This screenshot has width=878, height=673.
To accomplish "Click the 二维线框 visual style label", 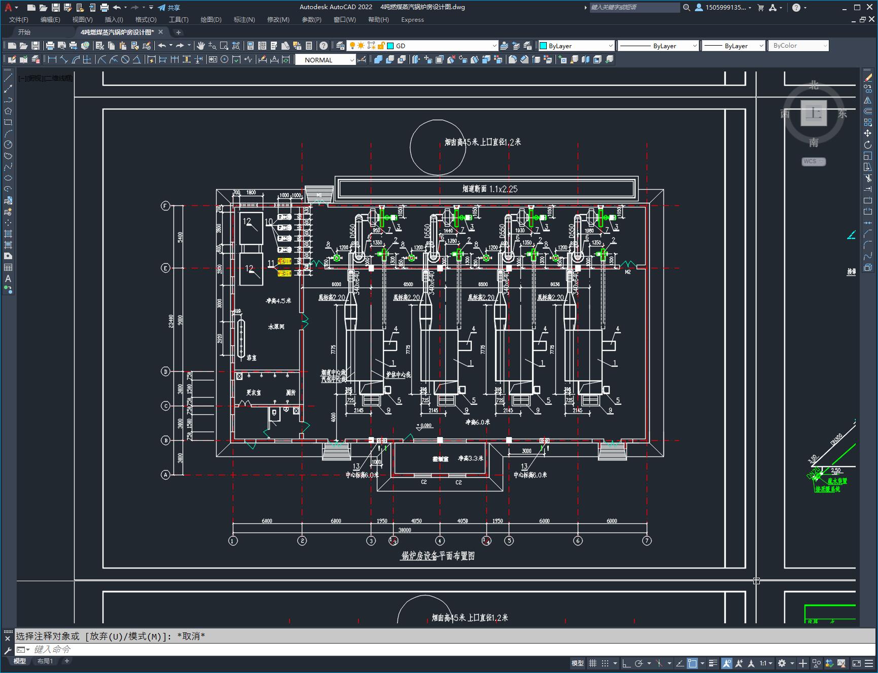I will click(x=58, y=78).
